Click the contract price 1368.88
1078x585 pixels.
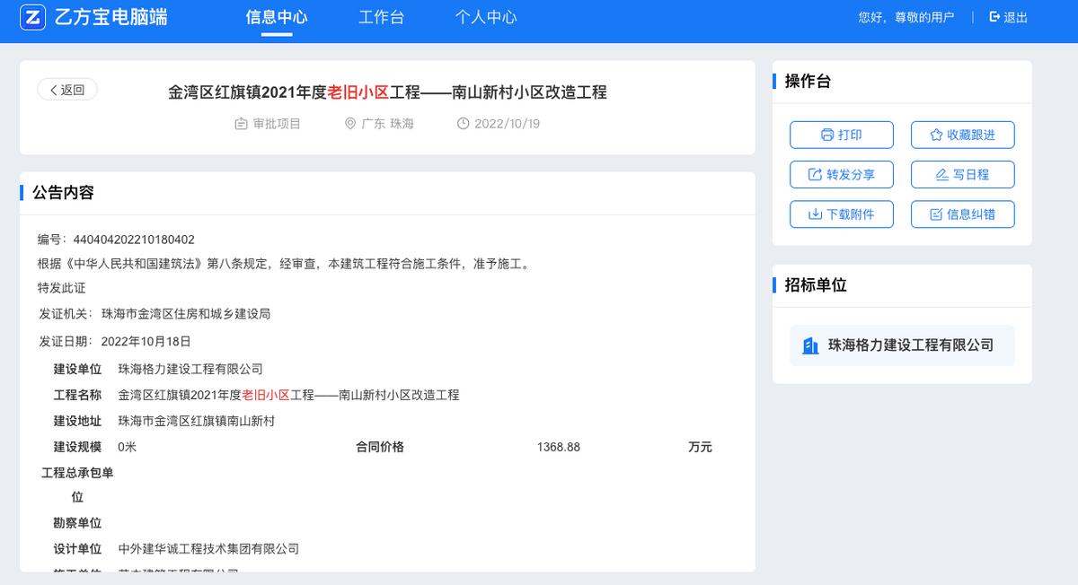click(x=559, y=447)
